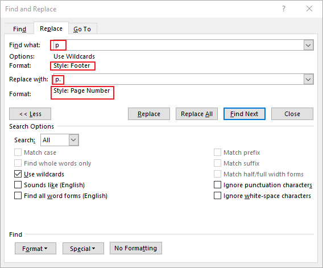
Task: Click the Find Next button
Action: 245,114
